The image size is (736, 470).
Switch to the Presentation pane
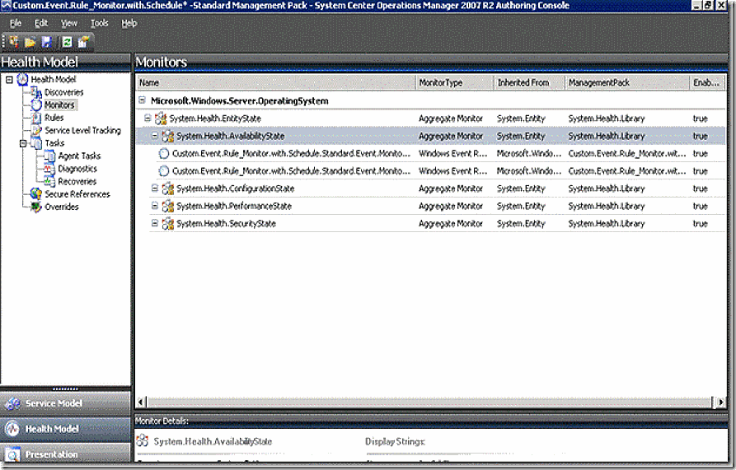tap(65, 454)
